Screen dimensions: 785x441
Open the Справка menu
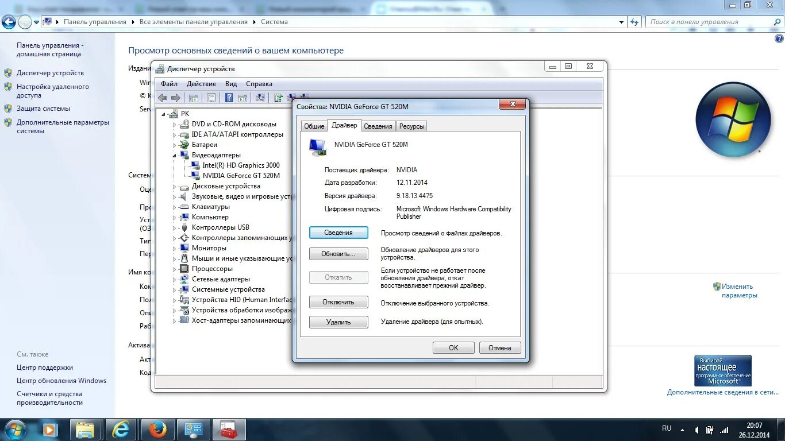click(259, 84)
